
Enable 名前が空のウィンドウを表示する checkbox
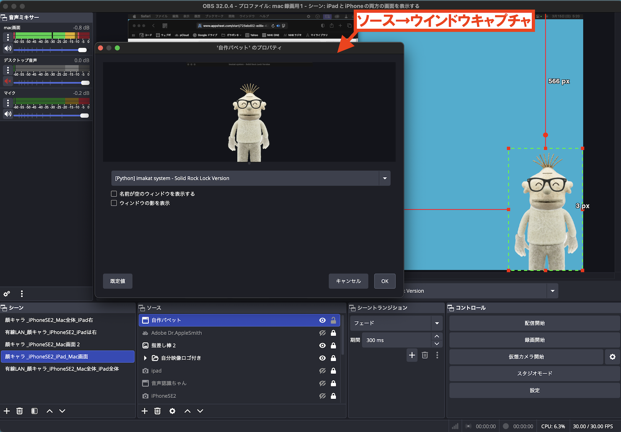114,194
